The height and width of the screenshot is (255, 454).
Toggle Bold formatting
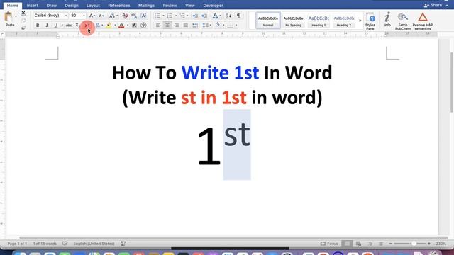pos(38,25)
